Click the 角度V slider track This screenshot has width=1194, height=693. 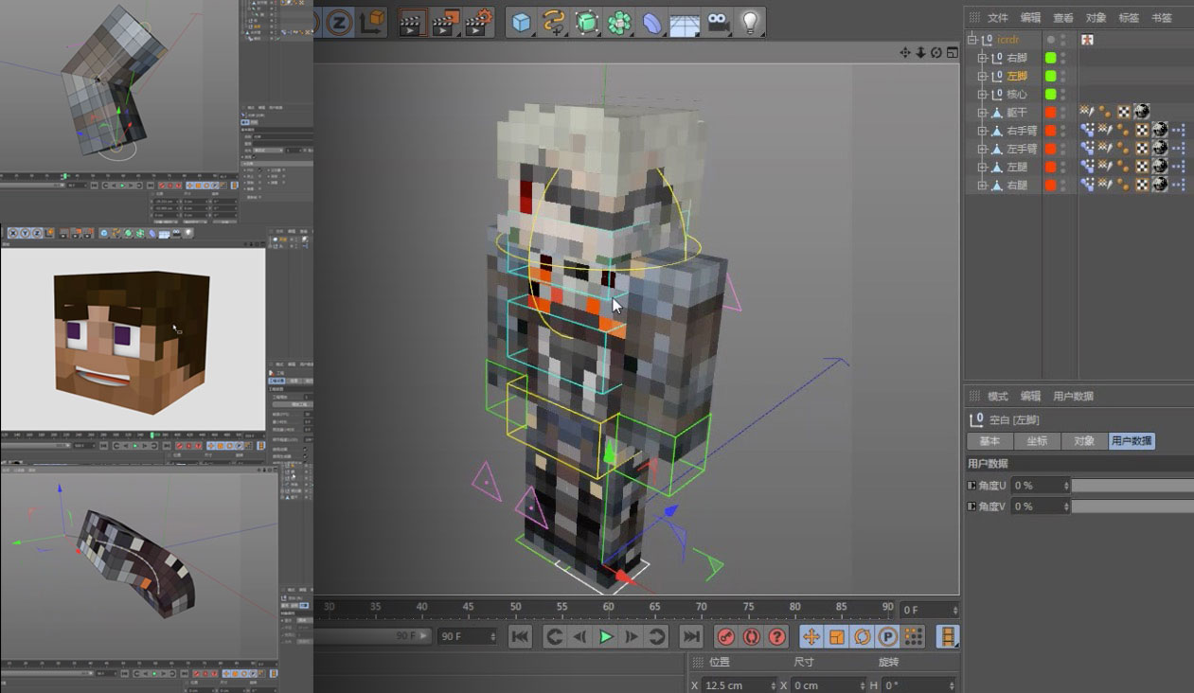pyautogui.click(x=1127, y=506)
